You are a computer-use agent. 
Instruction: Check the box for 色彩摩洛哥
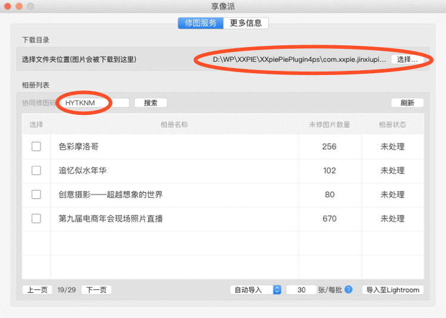[36, 146]
